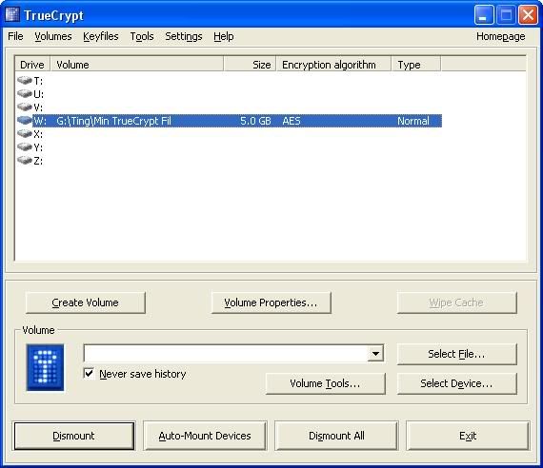Click Select Device button
The width and height of the screenshot is (543, 468).
click(x=456, y=383)
